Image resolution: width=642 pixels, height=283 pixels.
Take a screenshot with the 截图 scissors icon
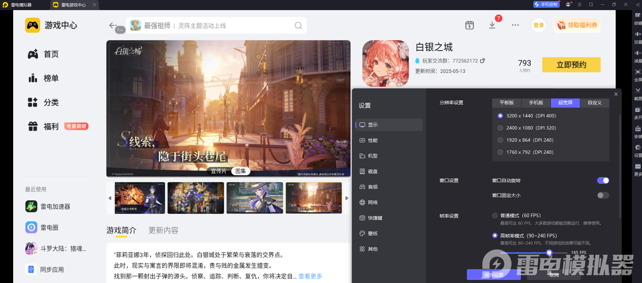tap(638, 91)
